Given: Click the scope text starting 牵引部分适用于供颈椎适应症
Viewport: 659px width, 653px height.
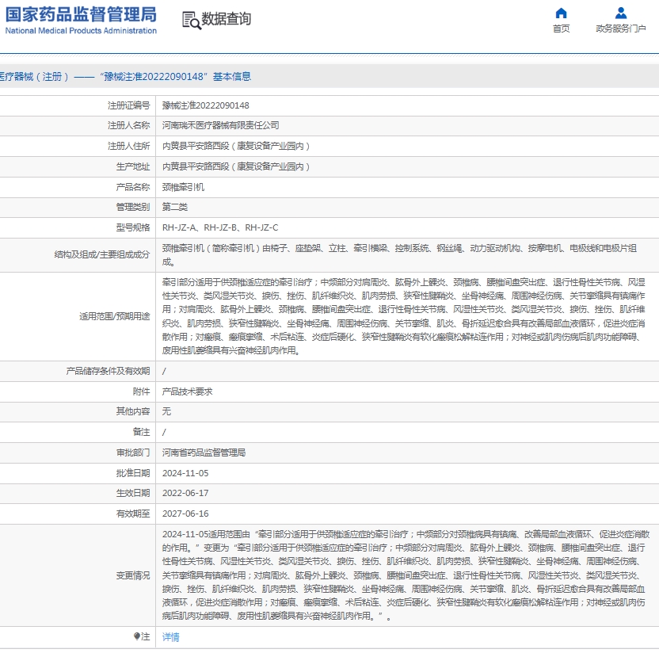Looking at the screenshot, I should (x=404, y=316).
